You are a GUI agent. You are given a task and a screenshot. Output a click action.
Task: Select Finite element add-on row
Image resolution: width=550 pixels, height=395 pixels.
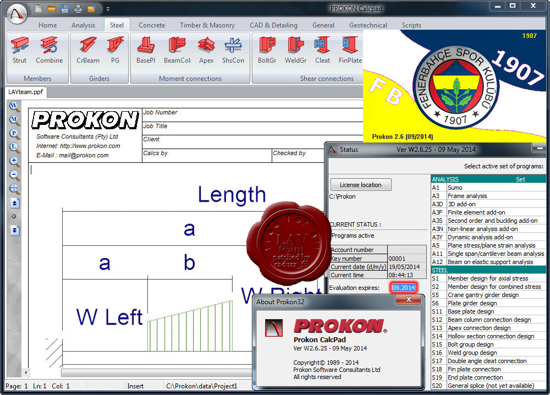(x=488, y=212)
